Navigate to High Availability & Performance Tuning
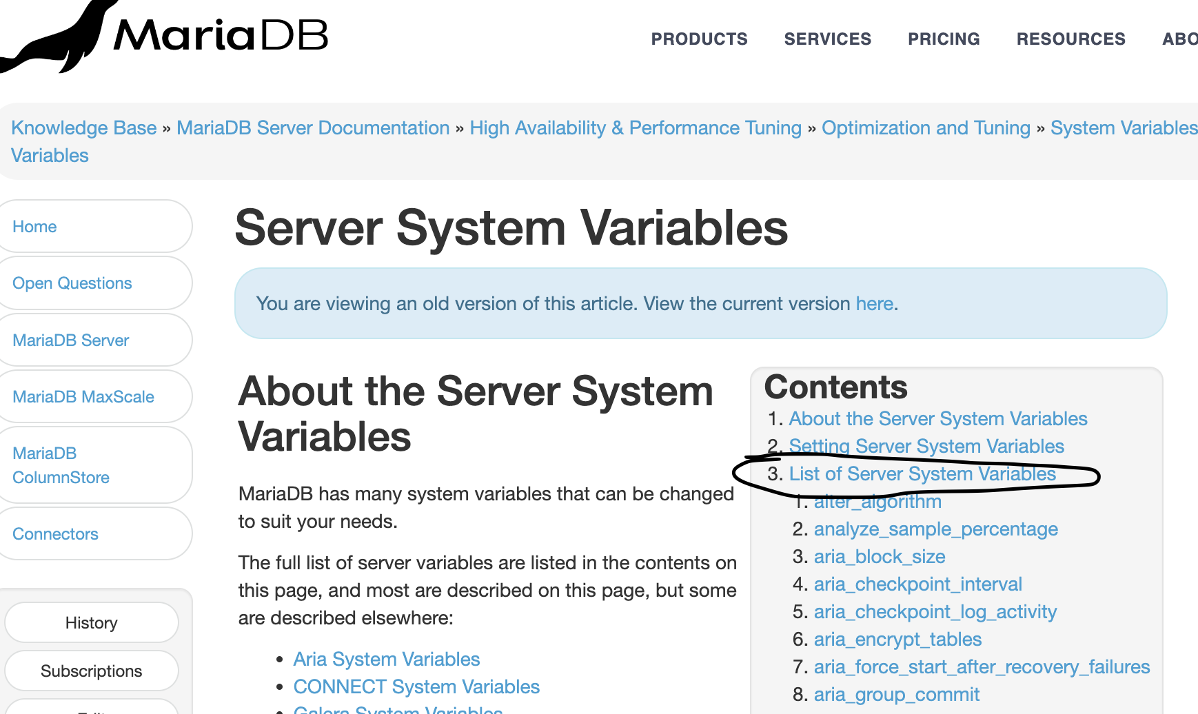The image size is (1198, 714). [635, 128]
